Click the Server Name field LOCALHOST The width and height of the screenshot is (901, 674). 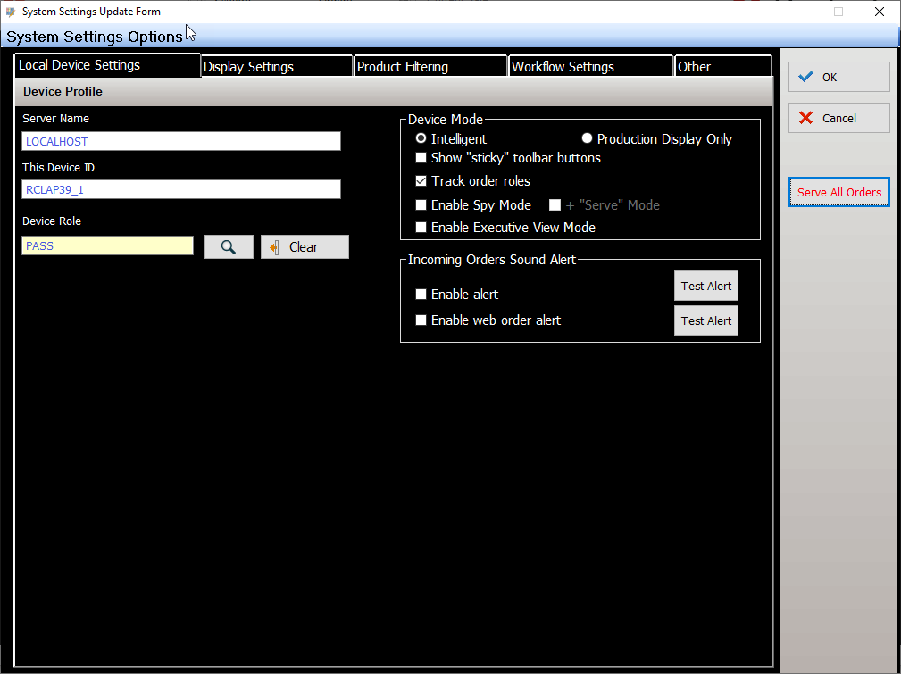coord(181,141)
